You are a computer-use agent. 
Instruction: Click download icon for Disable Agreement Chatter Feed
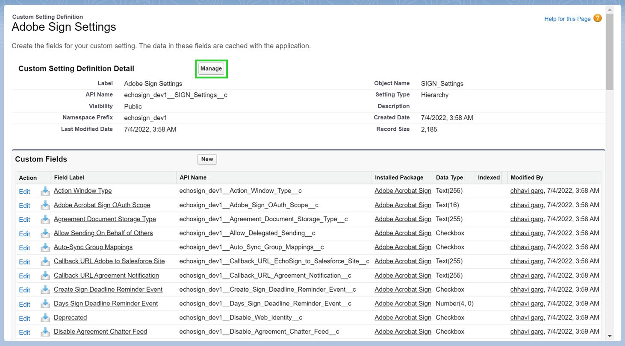point(45,332)
